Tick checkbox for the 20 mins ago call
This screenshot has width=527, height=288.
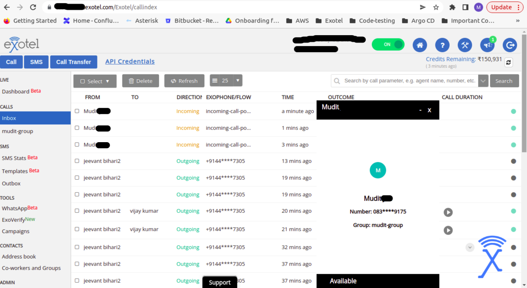[77, 211]
